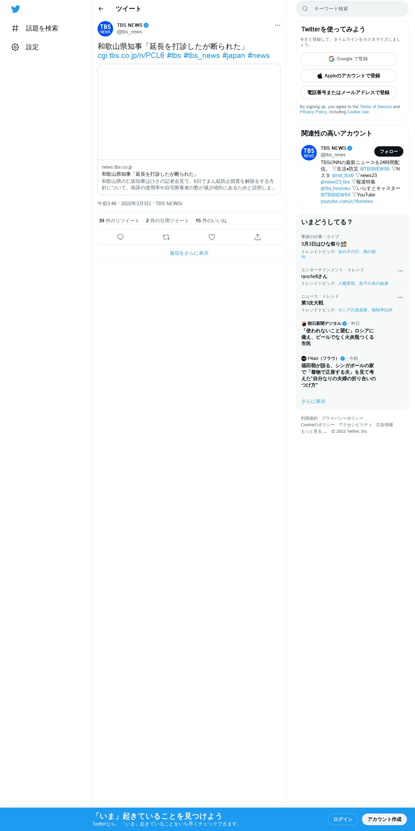View 39 件のリツイート
The height and width of the screenshot is (831, 415).
tap(119, 221)
